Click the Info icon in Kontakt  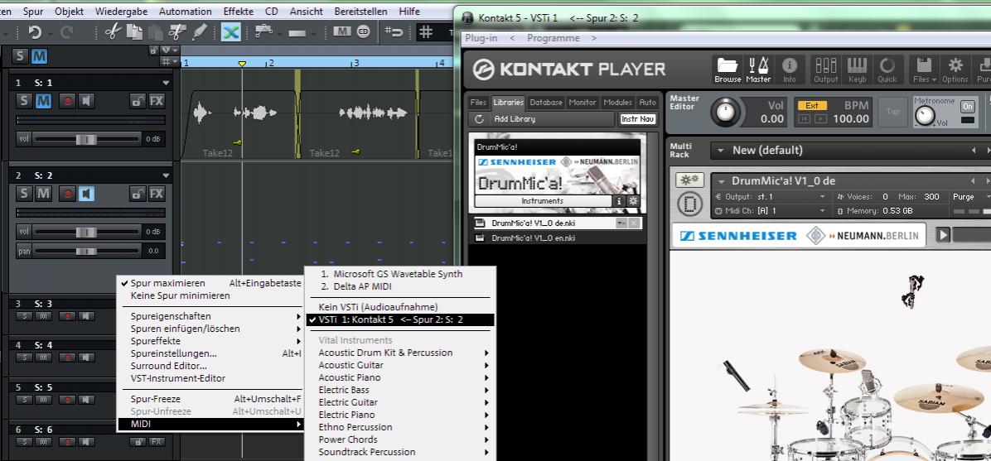click(x=790, y=70)
